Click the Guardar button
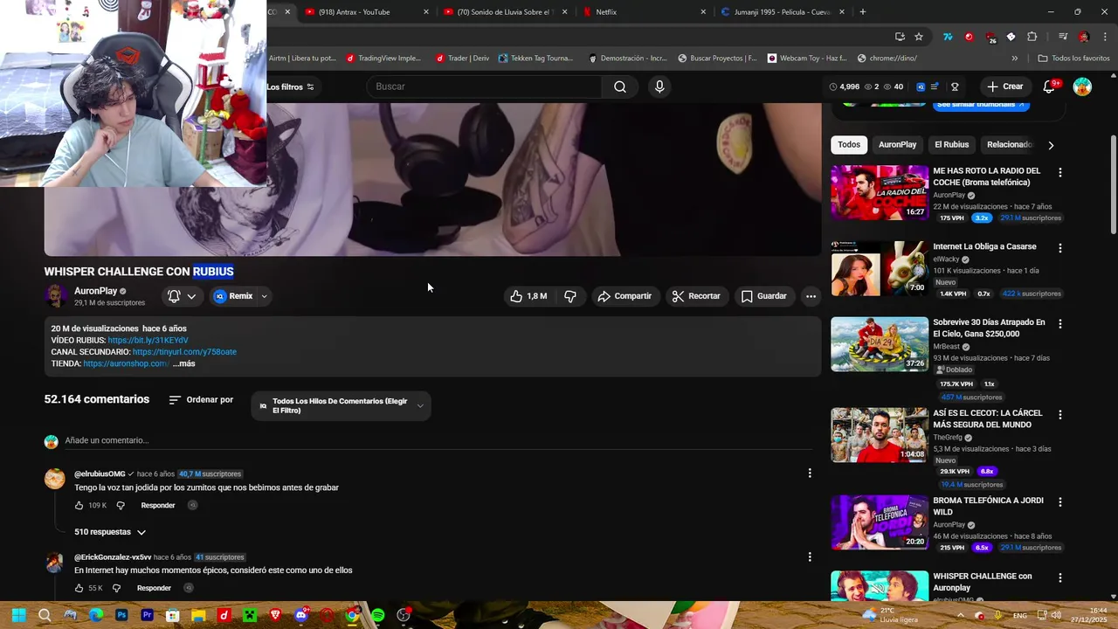1118x629 pixels. click(763, 296)
